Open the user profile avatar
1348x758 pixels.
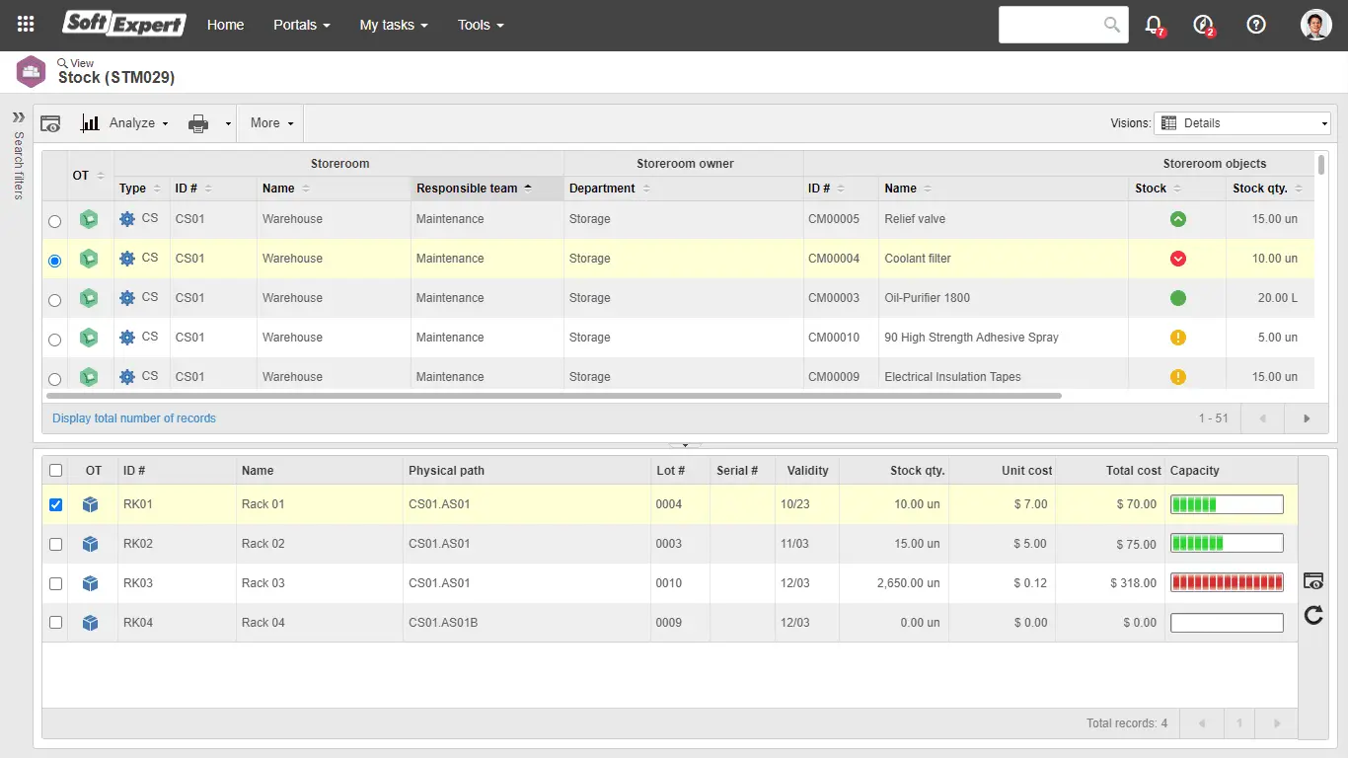[1315, 25]
